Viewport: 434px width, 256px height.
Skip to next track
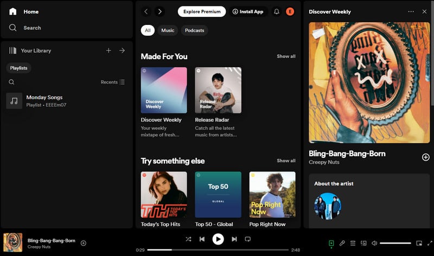234,239
